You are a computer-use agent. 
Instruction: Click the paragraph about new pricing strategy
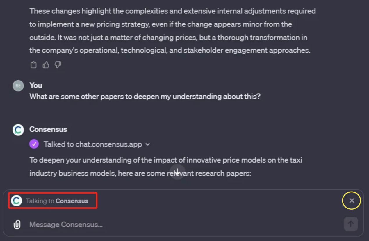[x=172, y=31]
